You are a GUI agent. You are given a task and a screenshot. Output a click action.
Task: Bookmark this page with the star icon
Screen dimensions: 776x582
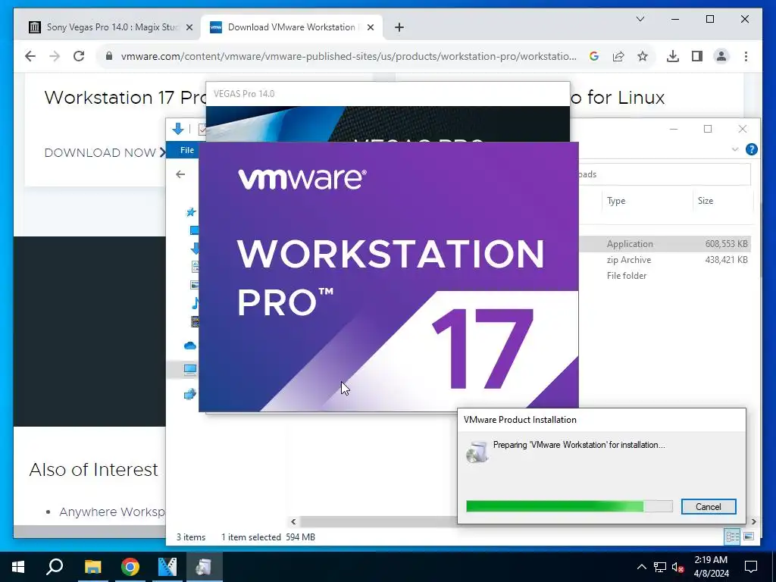click(643, 56)
